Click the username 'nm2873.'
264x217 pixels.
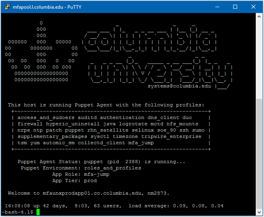click(158, 193)
